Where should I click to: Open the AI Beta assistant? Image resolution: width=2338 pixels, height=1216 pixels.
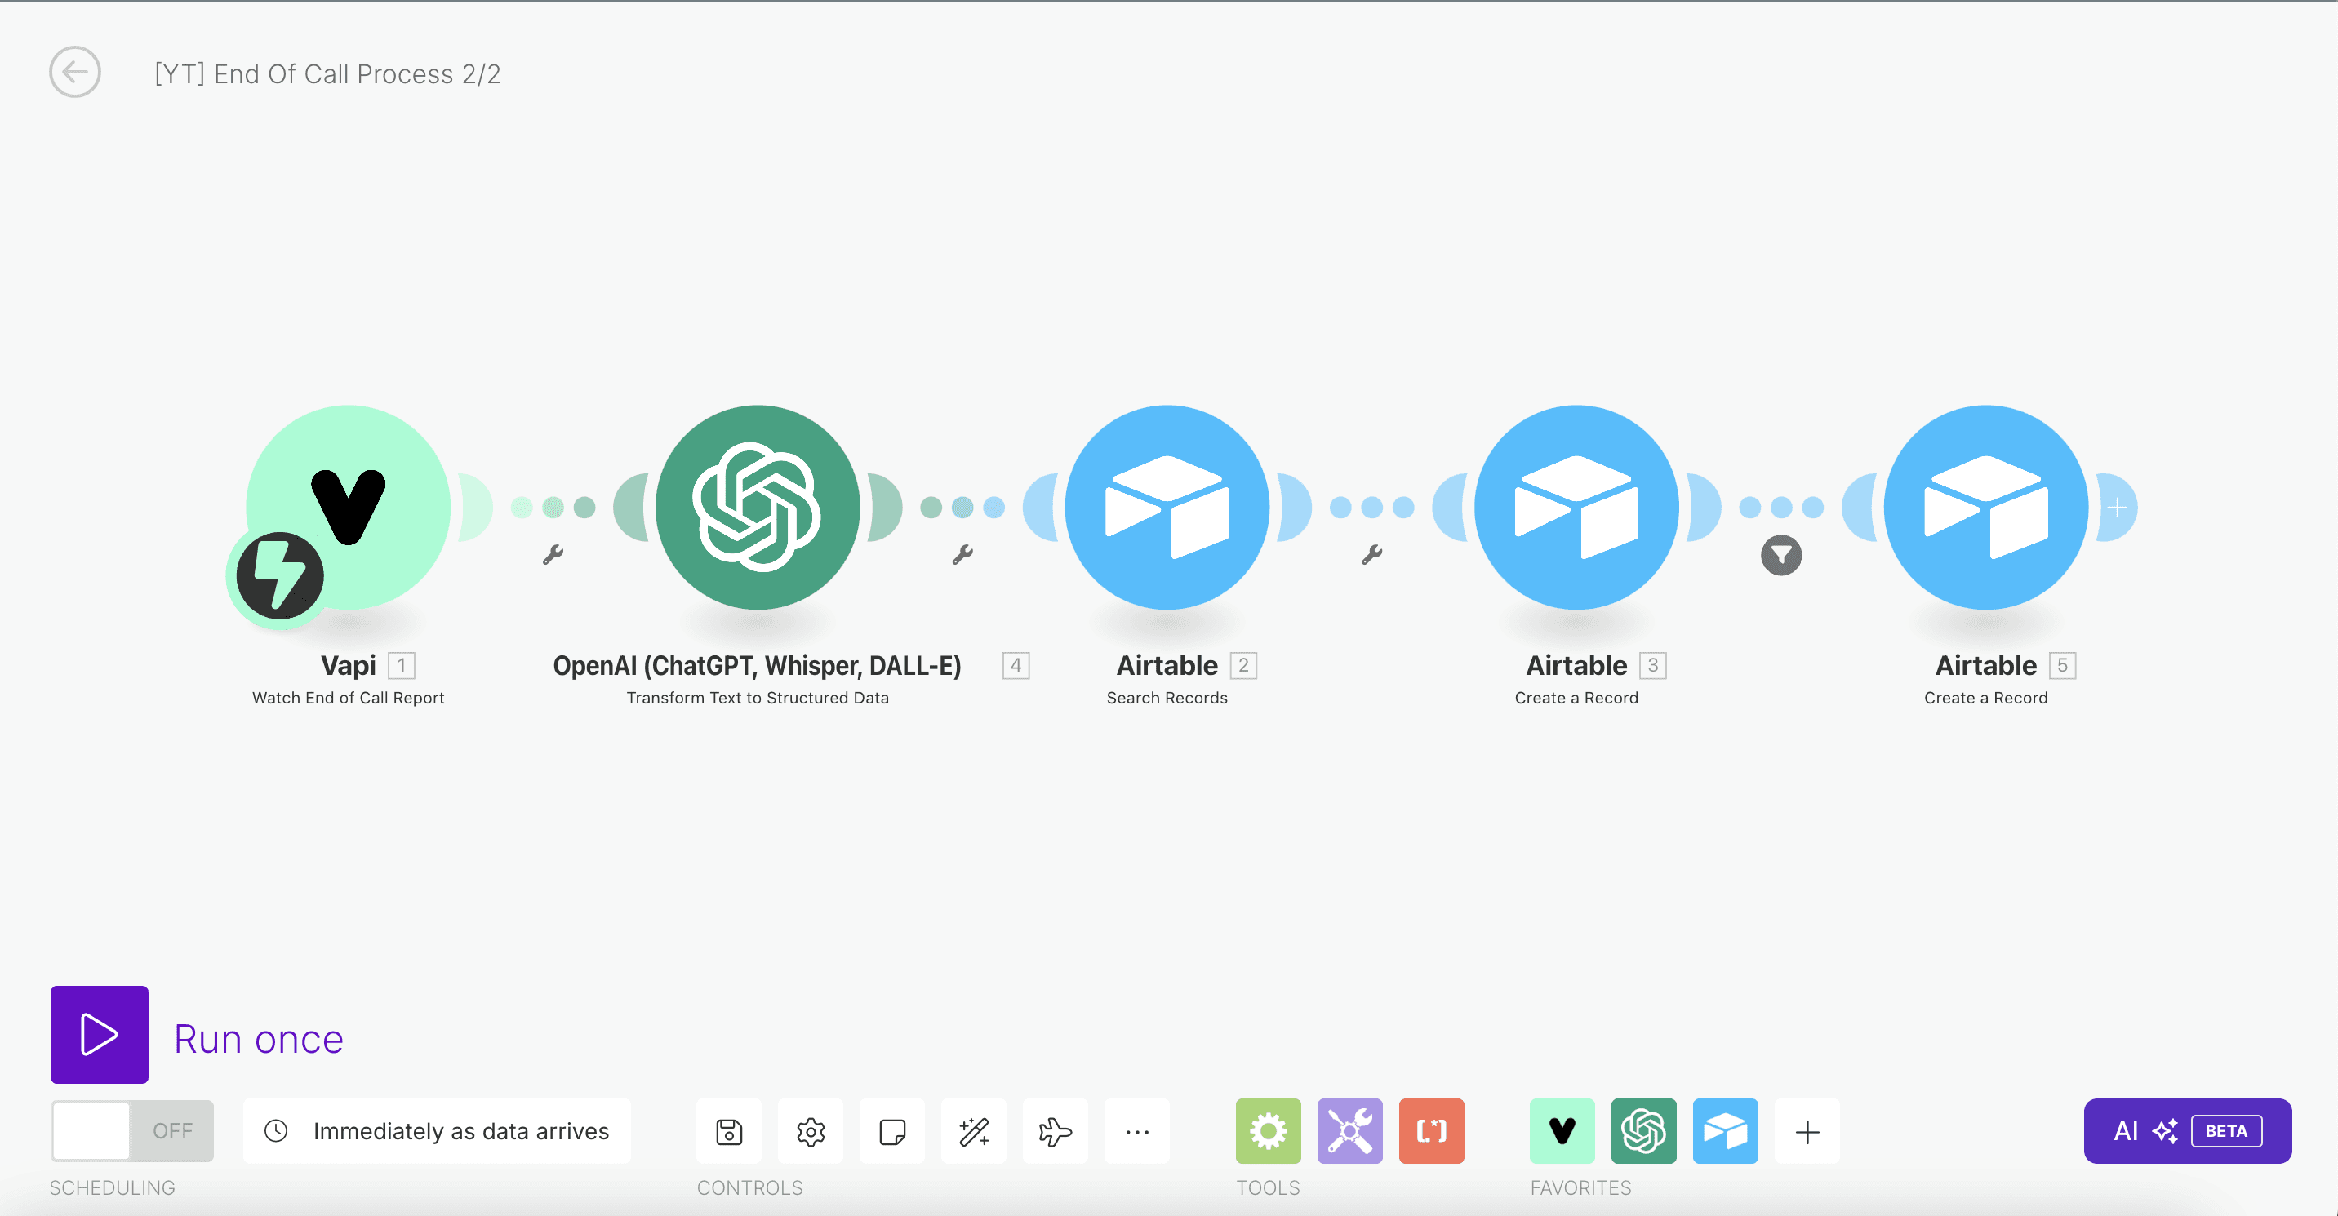coord(2187,1130)
